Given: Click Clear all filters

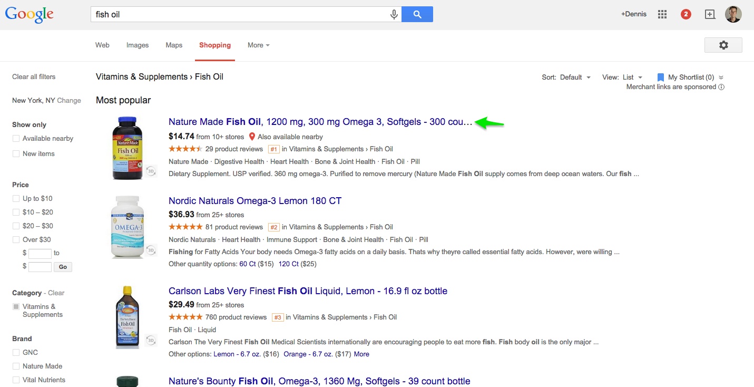Looking at the screenshot, I should [34, 77].
